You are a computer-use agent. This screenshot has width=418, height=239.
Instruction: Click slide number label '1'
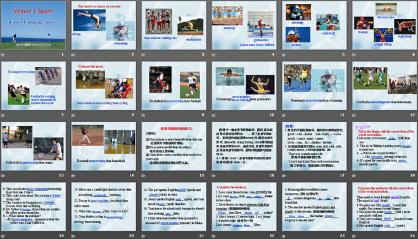(62, 54)
